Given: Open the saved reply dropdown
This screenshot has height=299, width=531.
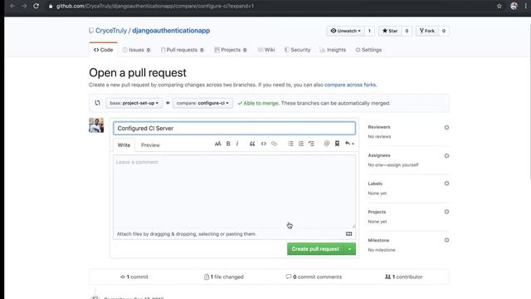Looking at the screenshot, I should 349,144.
